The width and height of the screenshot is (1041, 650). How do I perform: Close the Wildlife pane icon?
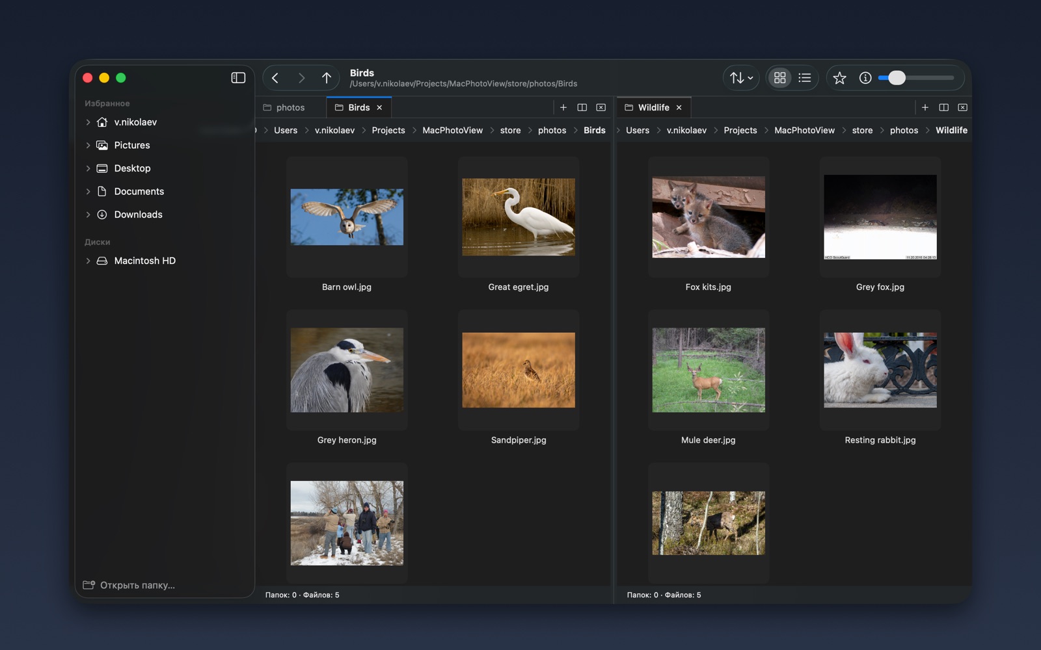(963, 107)
